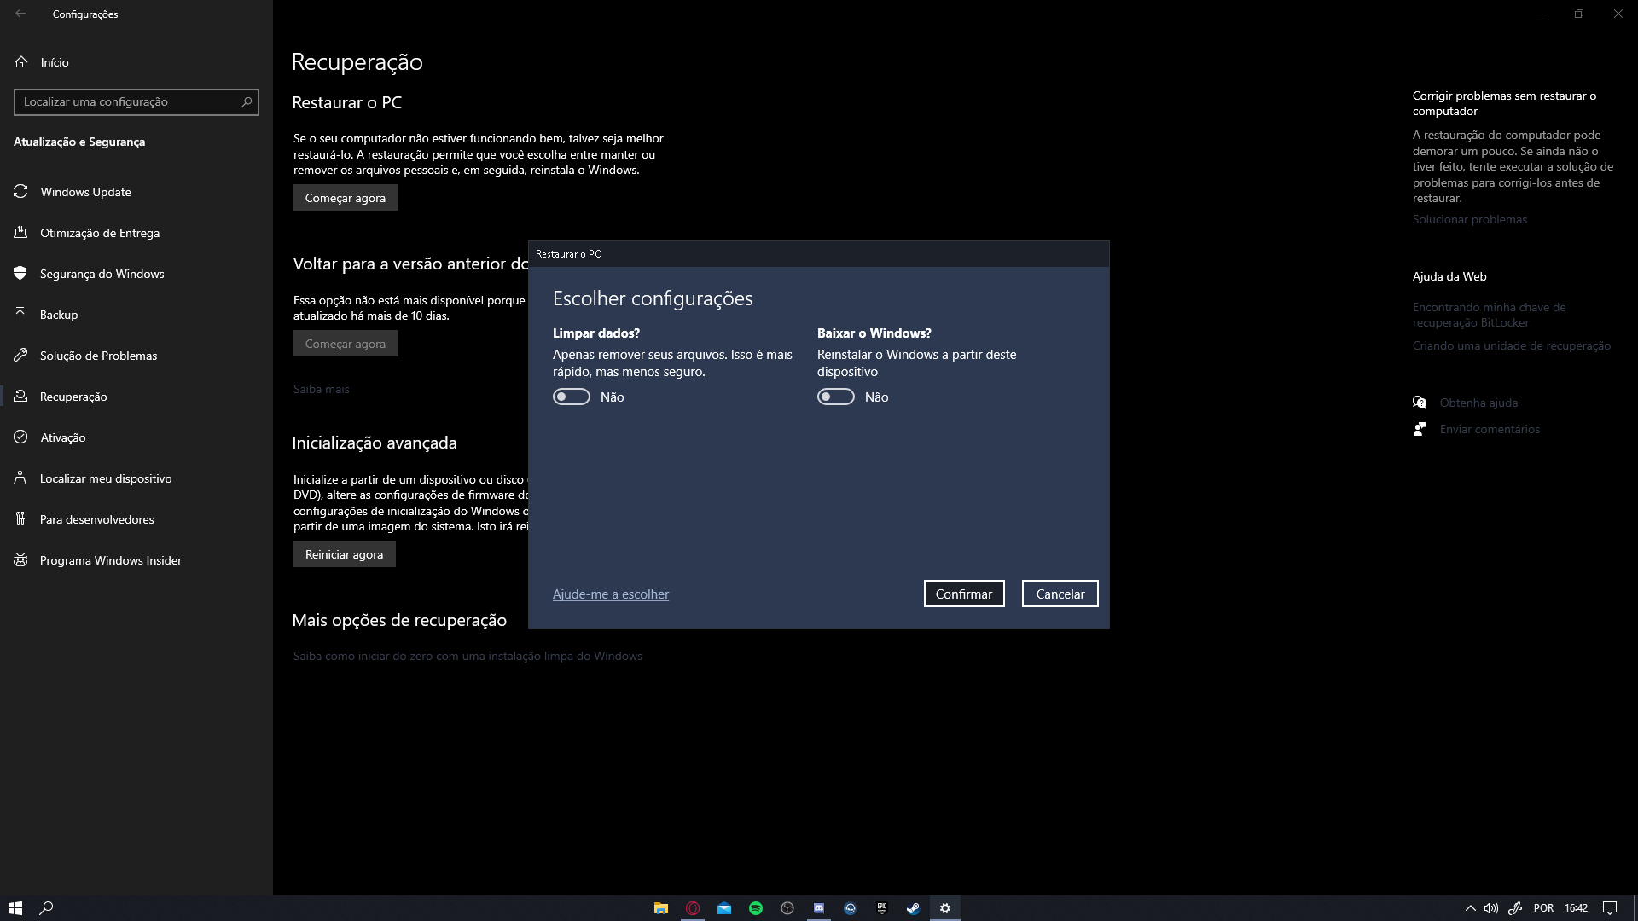Click the Para desenvolvedores tools icon
Viewport: 1638px width, 921px height.
[x=20, y=519]
